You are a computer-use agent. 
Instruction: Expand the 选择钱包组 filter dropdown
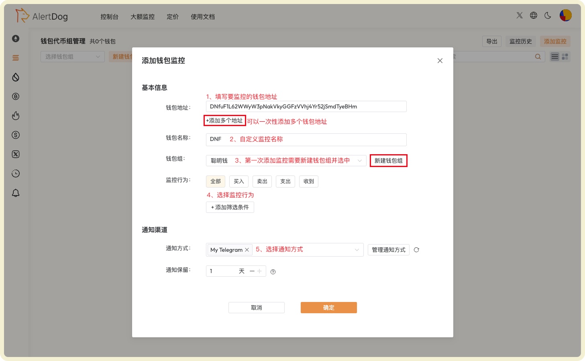(x=72, y=56)
